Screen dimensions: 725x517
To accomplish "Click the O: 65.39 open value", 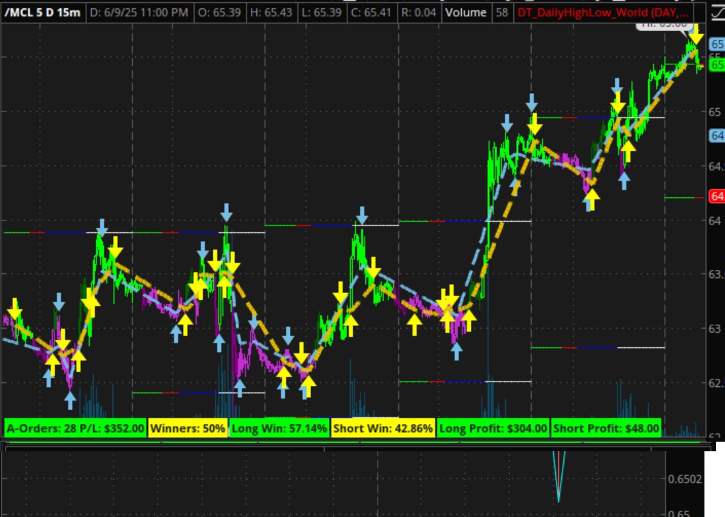I will (x=220, y=12).
